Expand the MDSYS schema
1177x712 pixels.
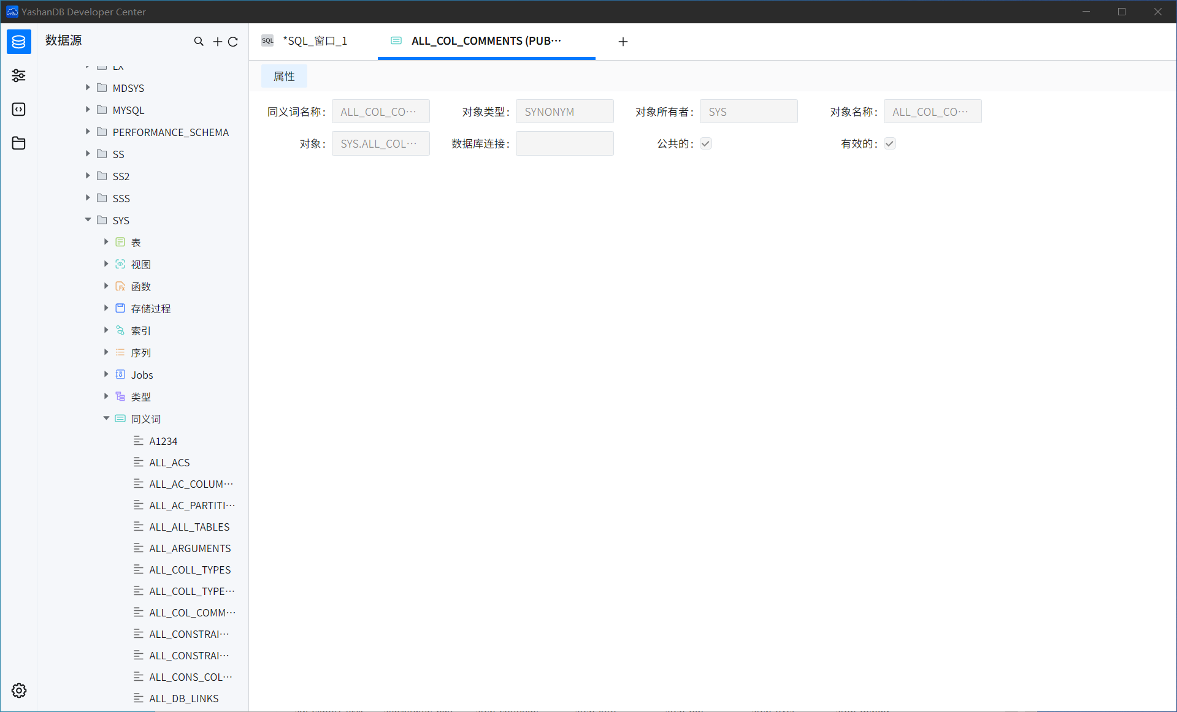[88, 88]
